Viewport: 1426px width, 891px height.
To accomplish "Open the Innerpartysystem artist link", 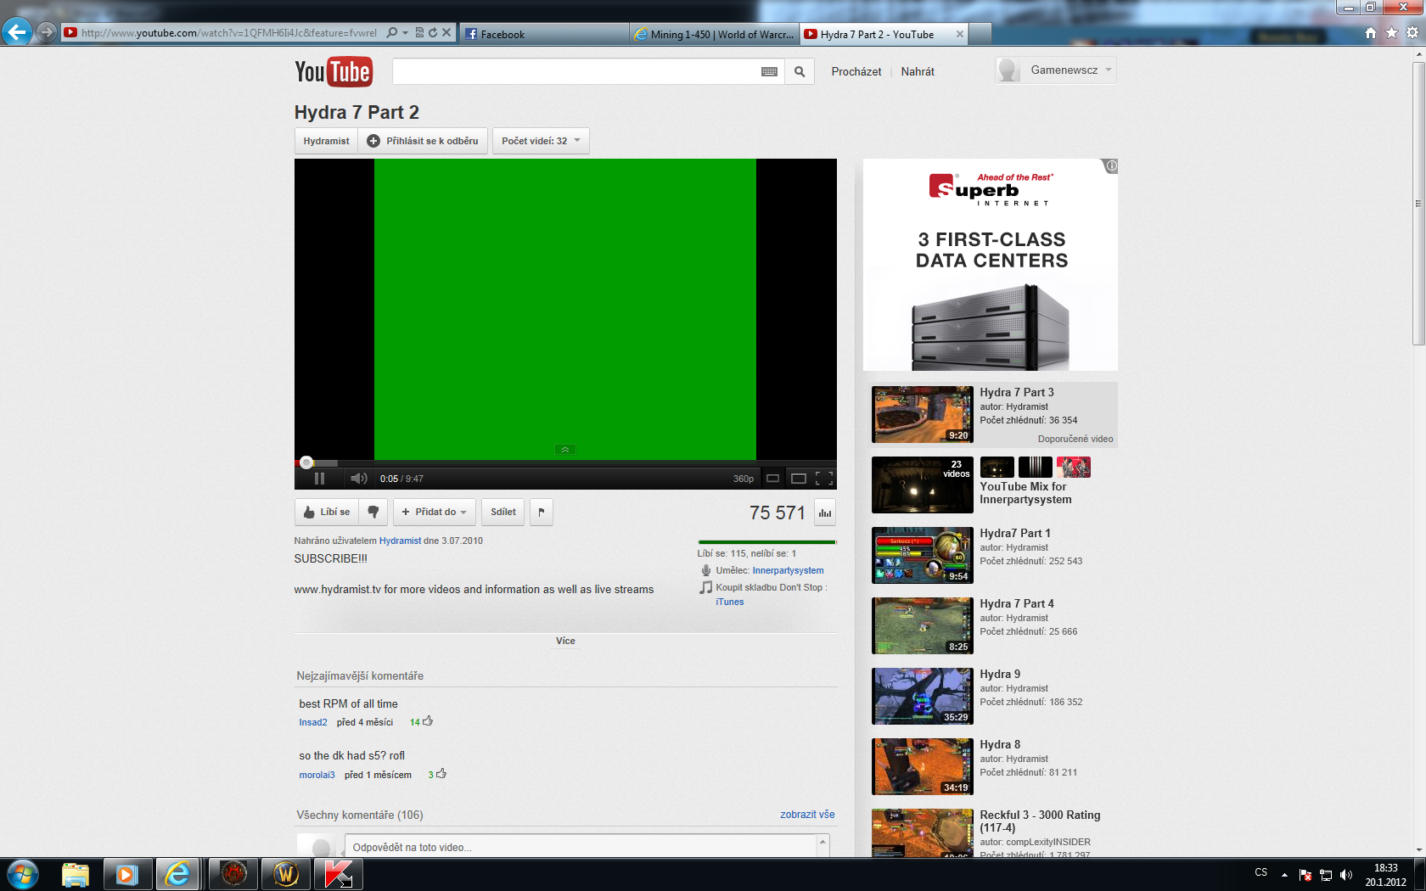I will [788, 570].
